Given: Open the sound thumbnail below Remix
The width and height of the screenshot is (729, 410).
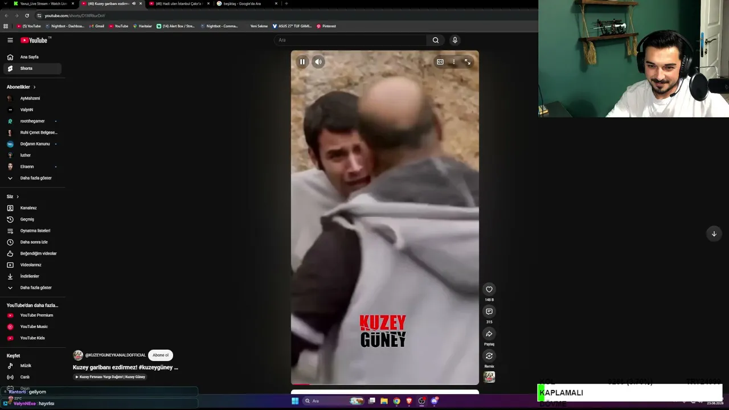Looking at the screenshot, I should click(x=489, y=377).
